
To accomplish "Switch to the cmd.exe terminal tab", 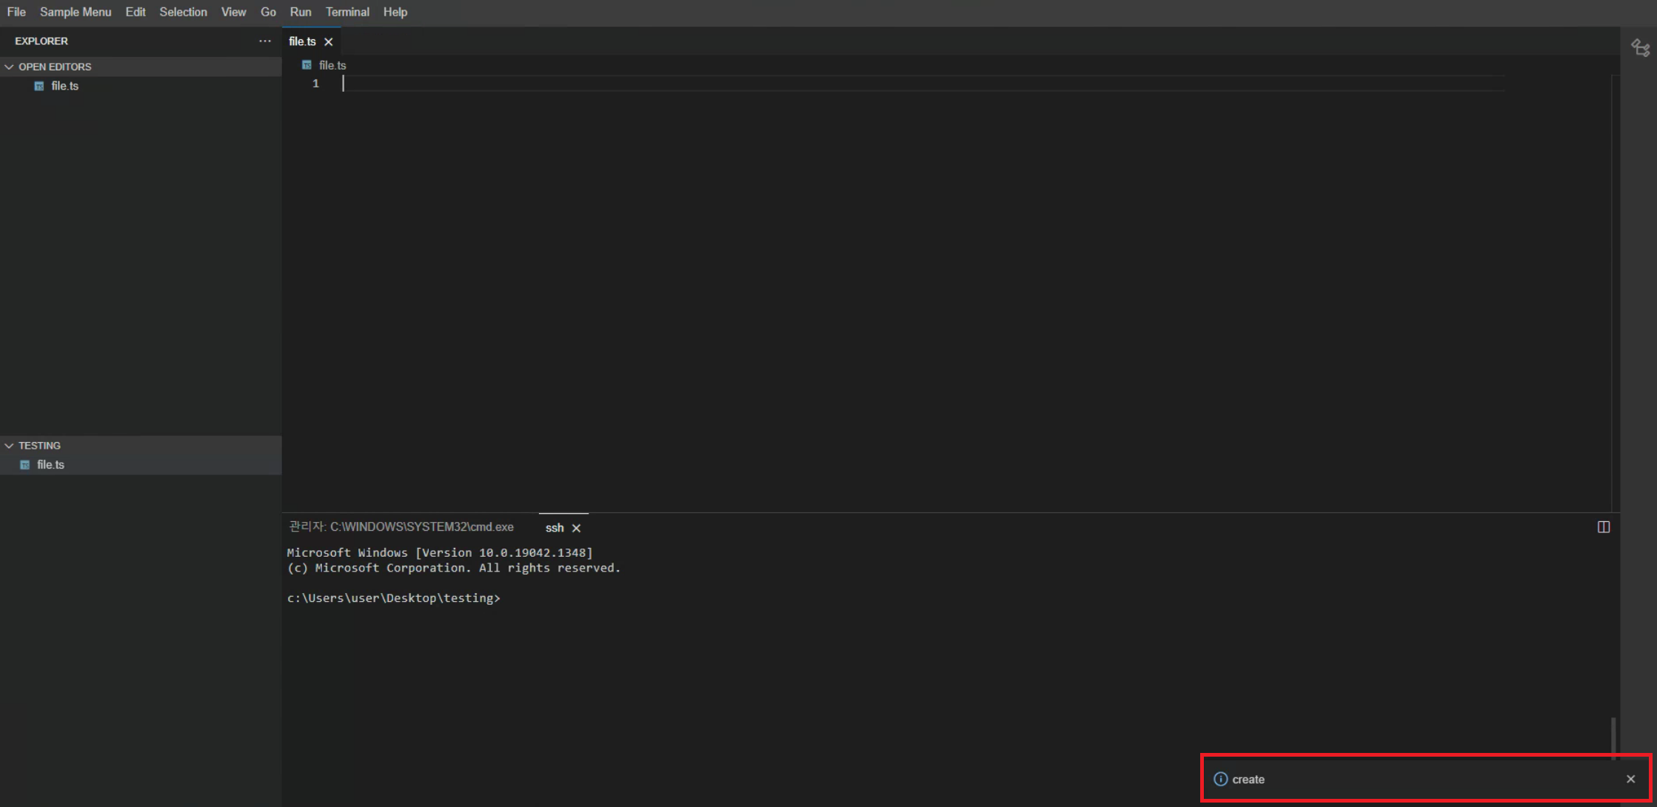I will click(404, 526).
